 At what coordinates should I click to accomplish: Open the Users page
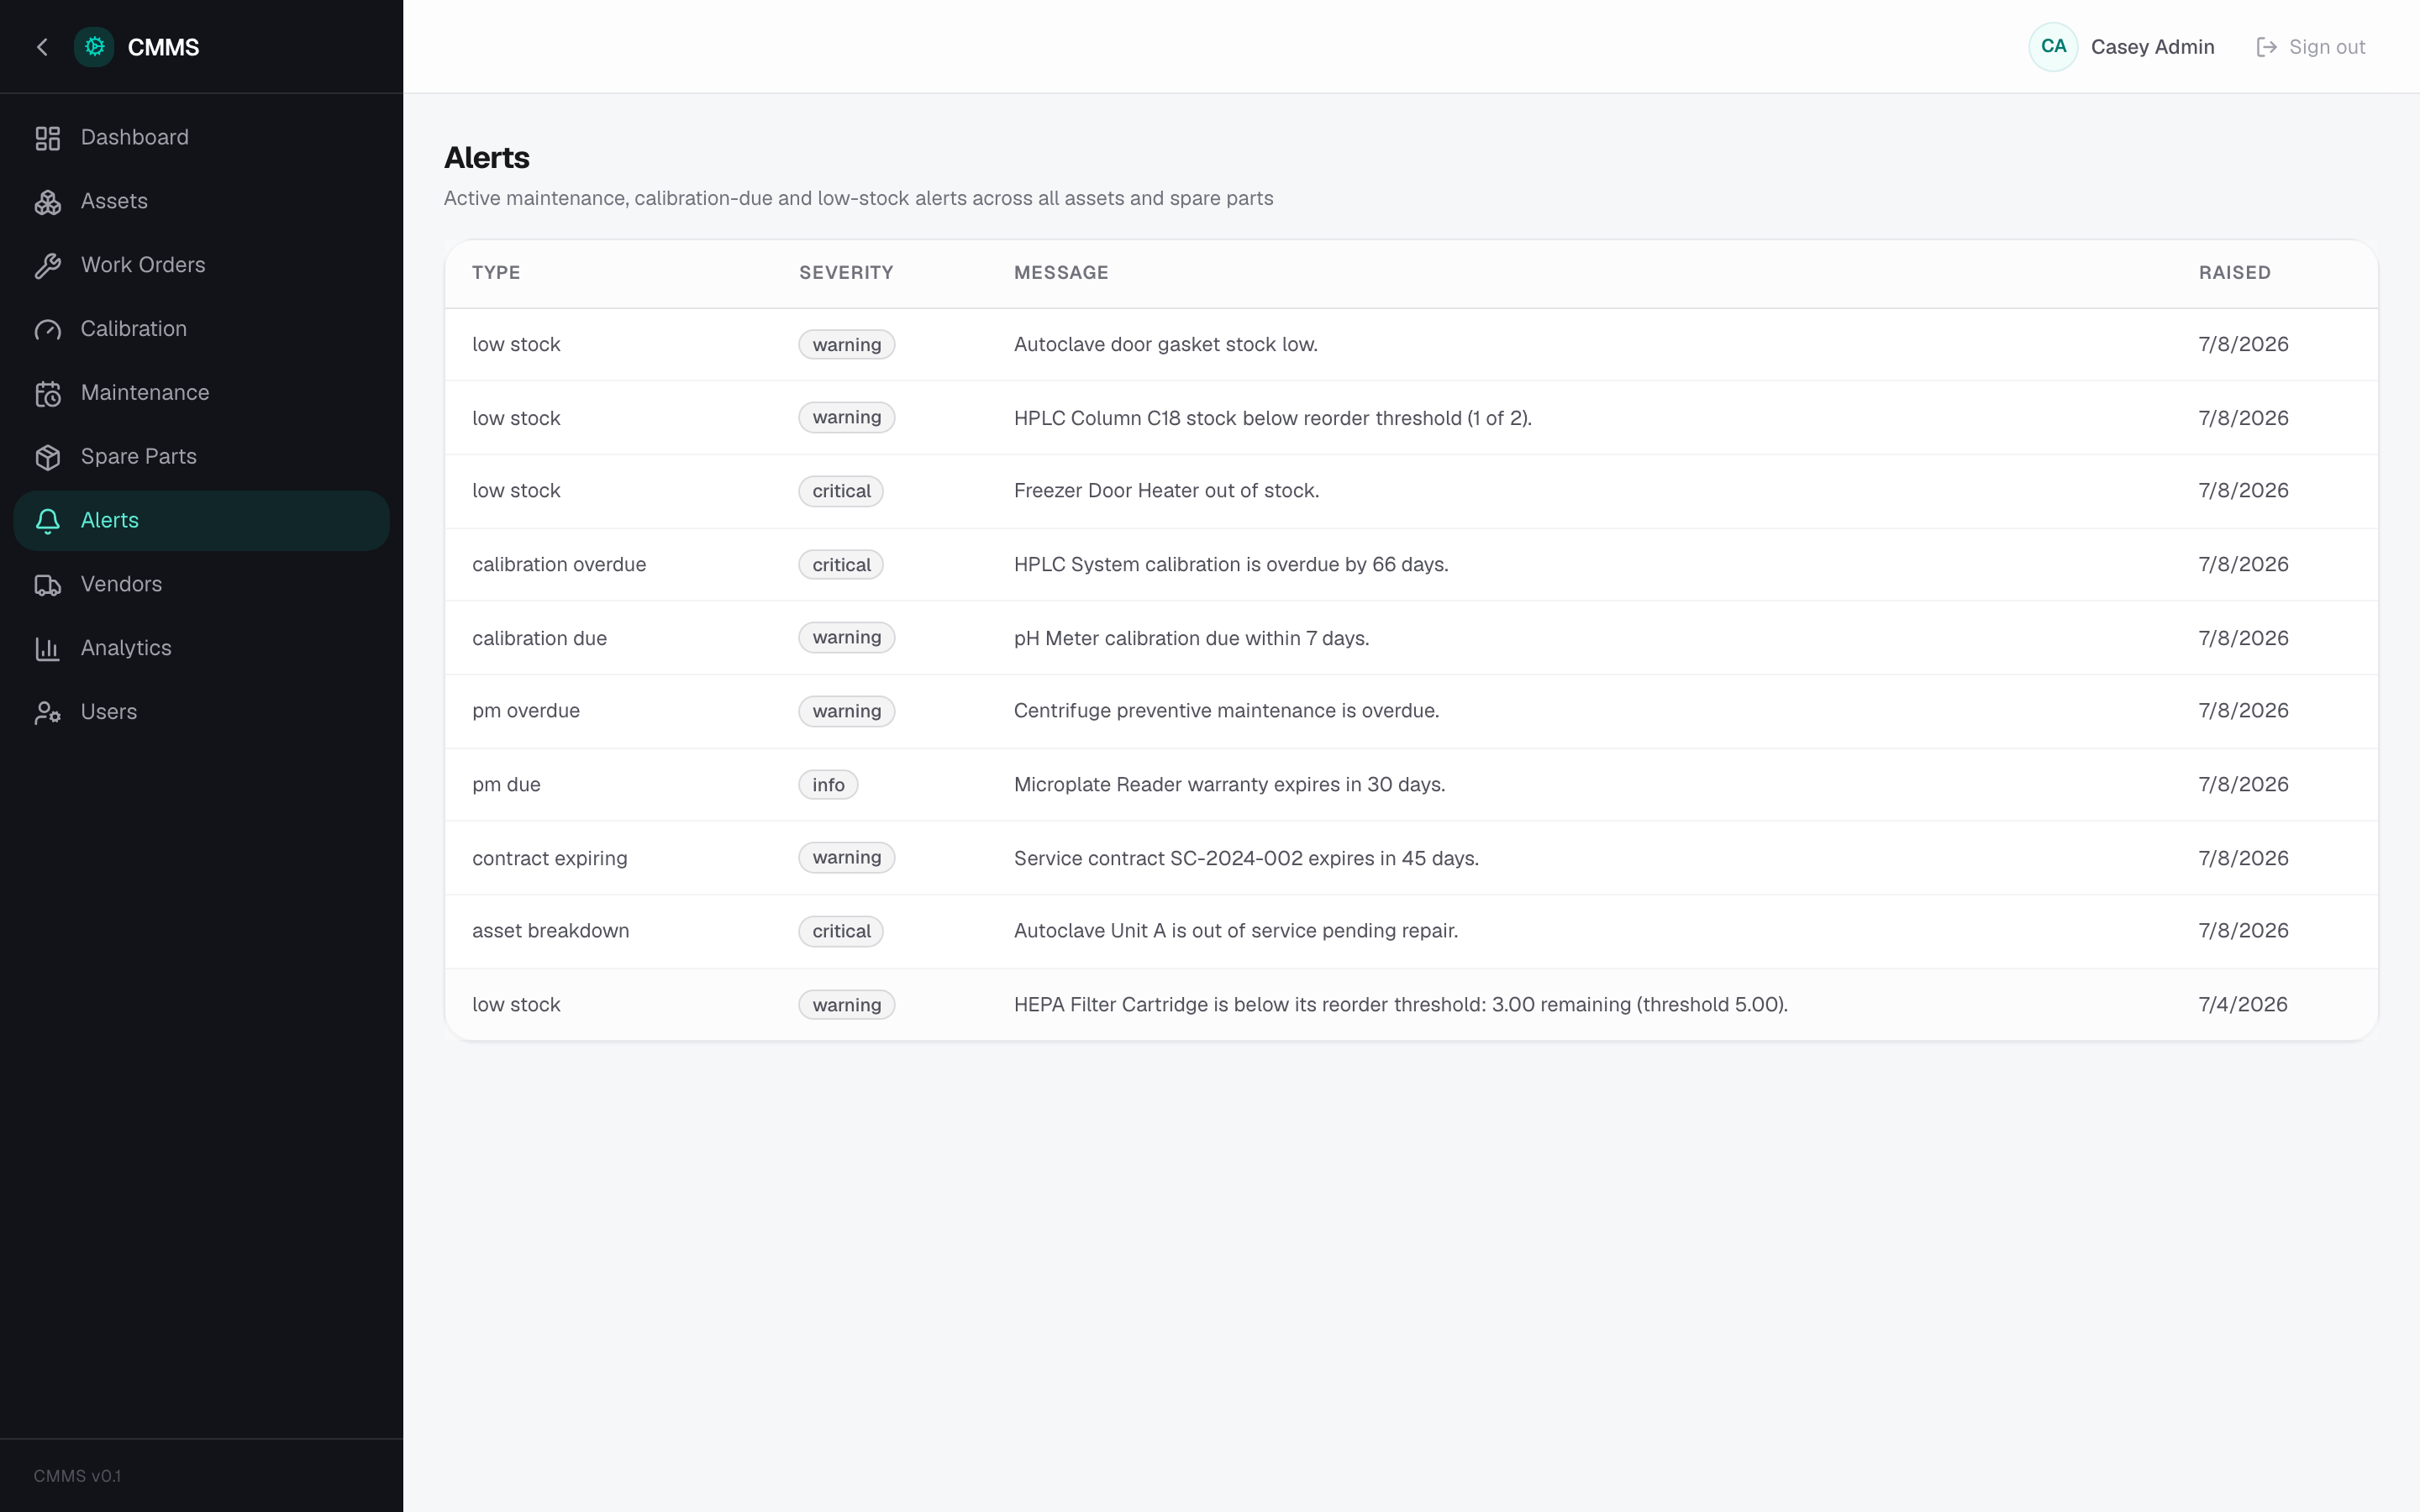(201, 713)
